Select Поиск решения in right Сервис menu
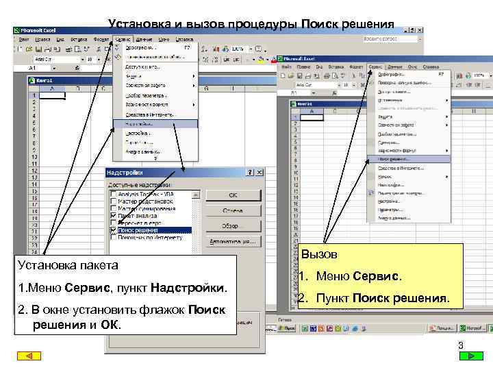 pyautogui.click(x=409, y=159)
